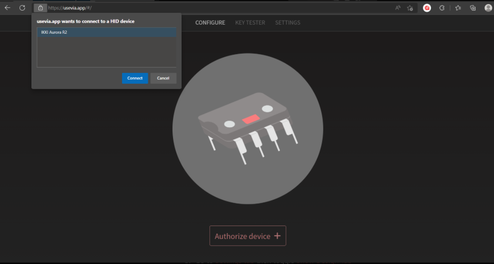Open the Extensions puzzle icon

442,8
